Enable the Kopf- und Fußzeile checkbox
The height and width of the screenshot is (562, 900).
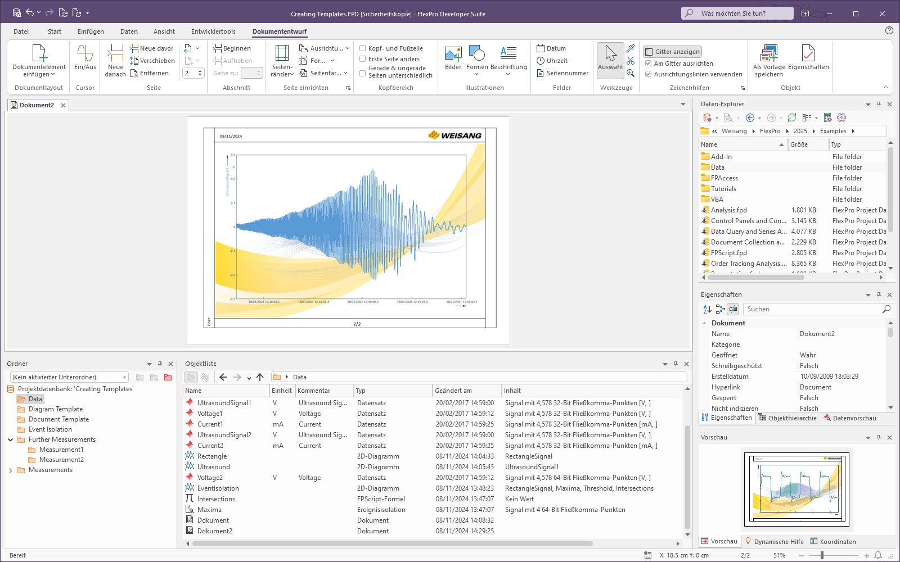[x=363, y=48]
